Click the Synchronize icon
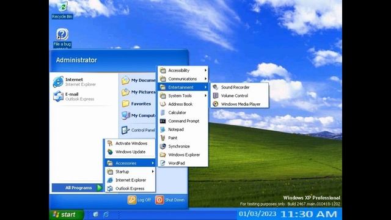Image resolution: width=391 pixels, height=220 pixels. 163,147
